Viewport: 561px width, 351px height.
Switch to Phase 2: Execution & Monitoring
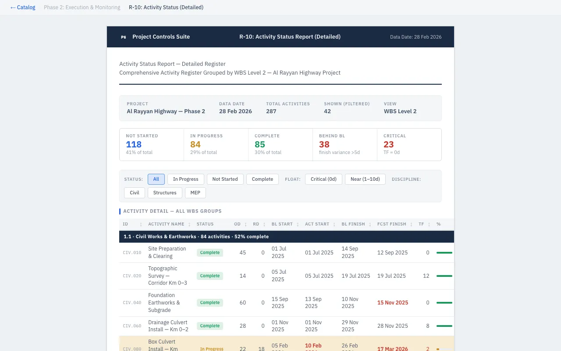(x=82, y=7)
